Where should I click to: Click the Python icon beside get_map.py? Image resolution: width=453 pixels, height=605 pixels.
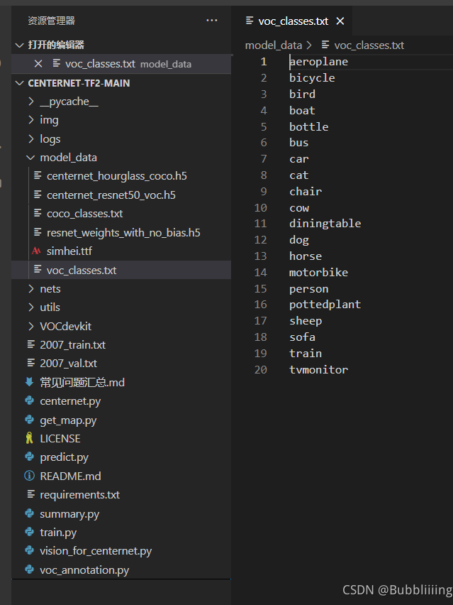[29, 420]
